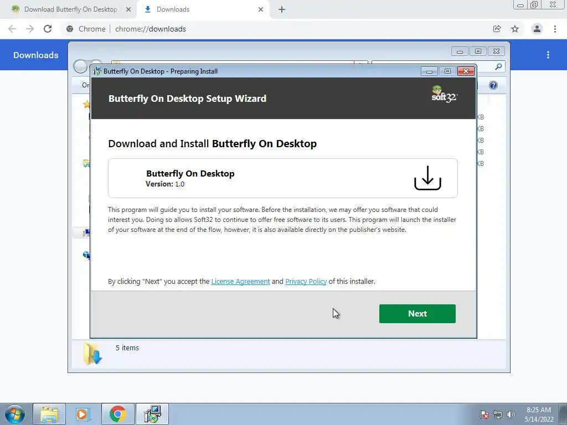This screenshot has height=425, width=567.
Task: Click the Show desktop button
Action: pos(563,414)
